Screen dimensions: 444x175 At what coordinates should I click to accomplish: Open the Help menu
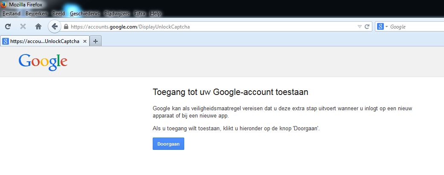pyautogui.click(x=155, y=14)
